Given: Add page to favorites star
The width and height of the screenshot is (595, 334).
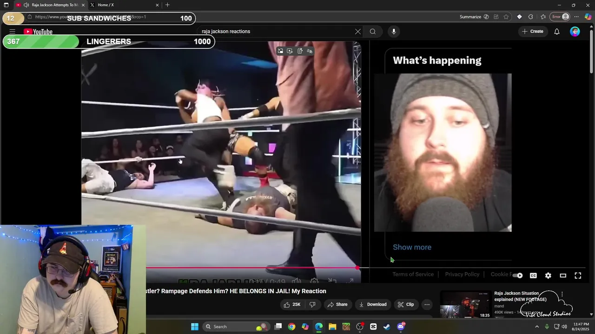Looking at the screenshot, I should [506, 17].
